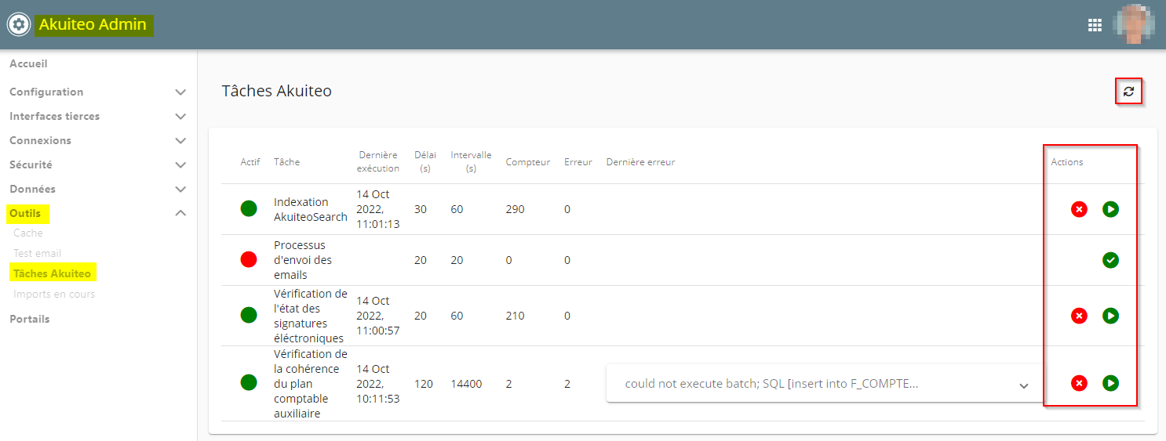Run the Indexation AkuiteoSearch task now
This screenshot has height=441, width=1166.
[x=1110, y=209]
